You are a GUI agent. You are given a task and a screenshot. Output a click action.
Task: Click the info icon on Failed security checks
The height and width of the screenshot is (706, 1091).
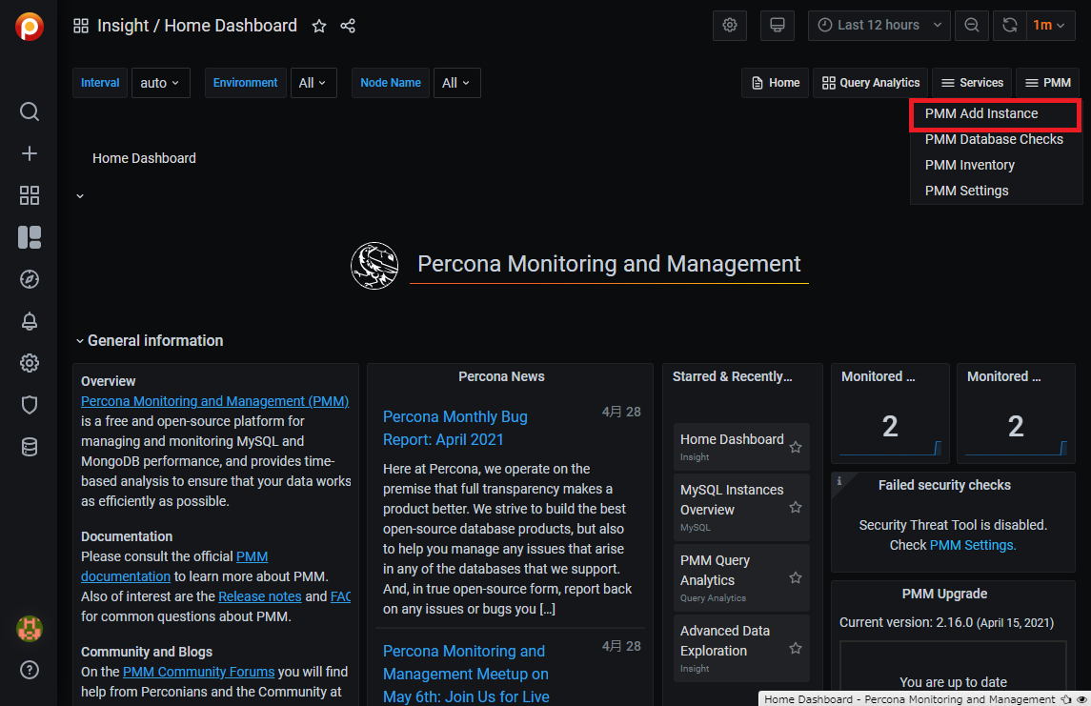click(x=839, y=481)
